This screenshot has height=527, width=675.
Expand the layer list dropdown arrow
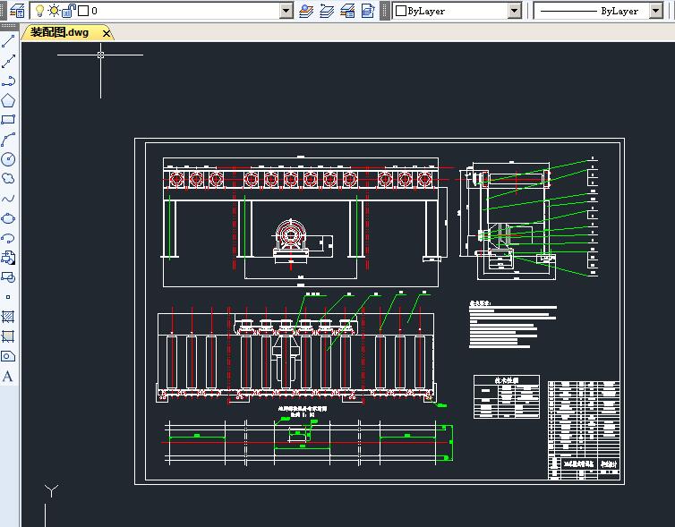click(286, 11)
